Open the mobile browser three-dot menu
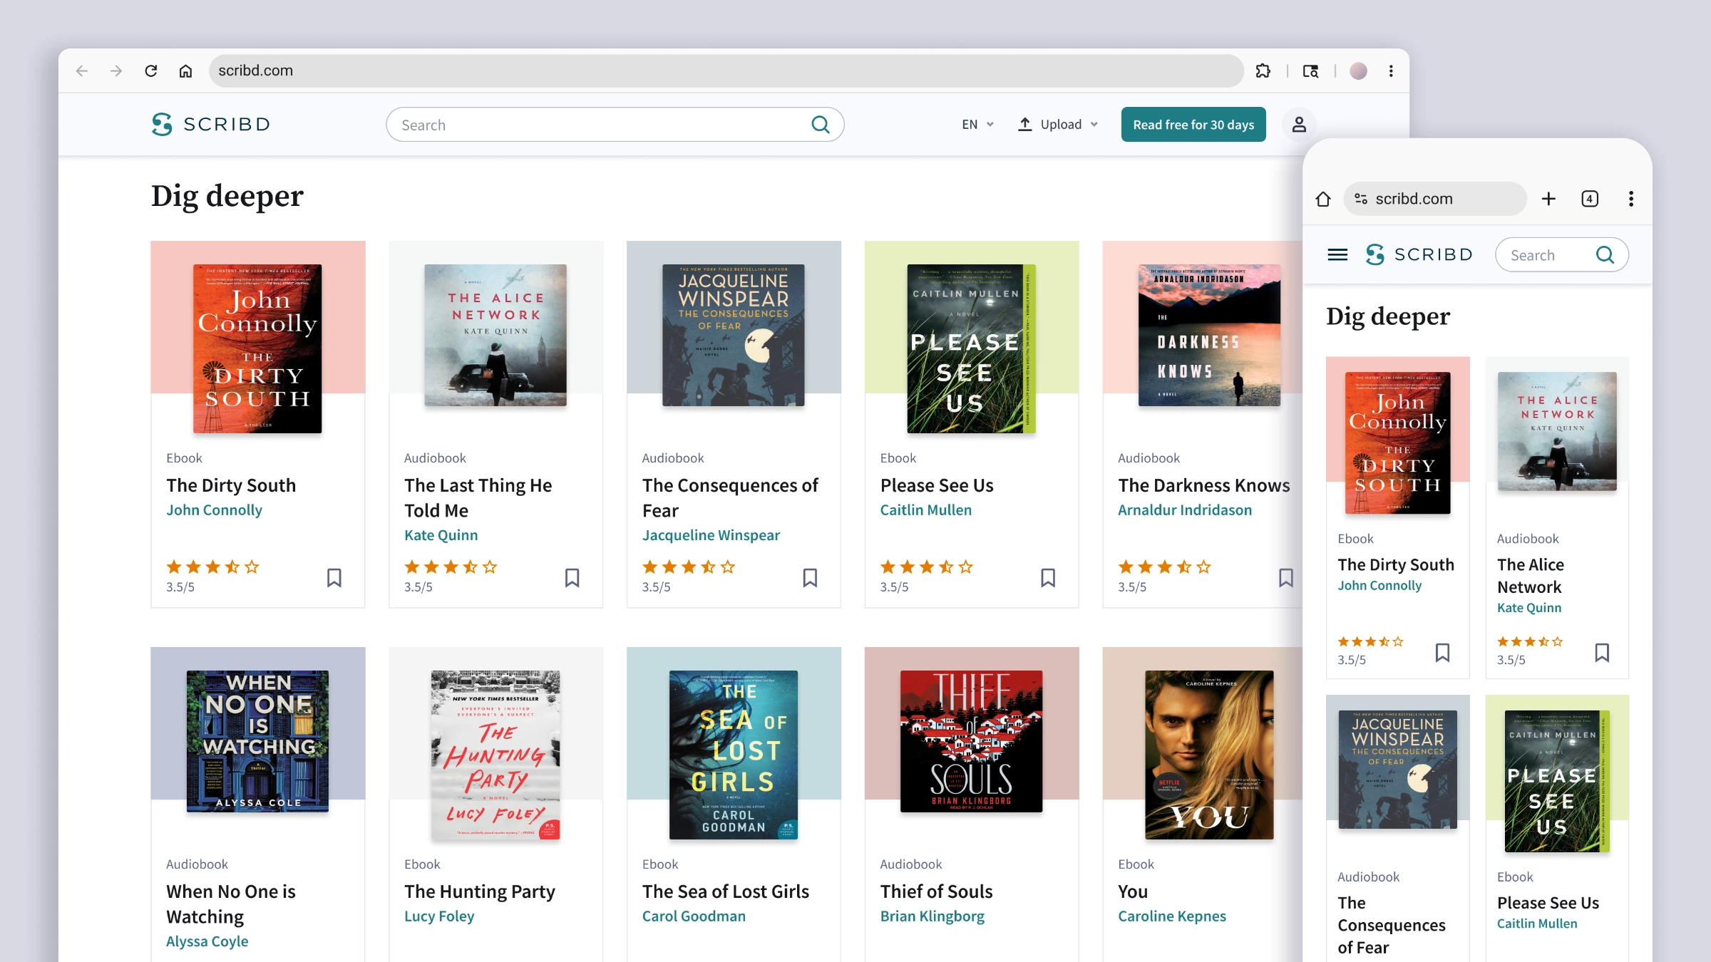Image resolution: width=1711 pixels, height=962 pixels. coord(1631,199)
